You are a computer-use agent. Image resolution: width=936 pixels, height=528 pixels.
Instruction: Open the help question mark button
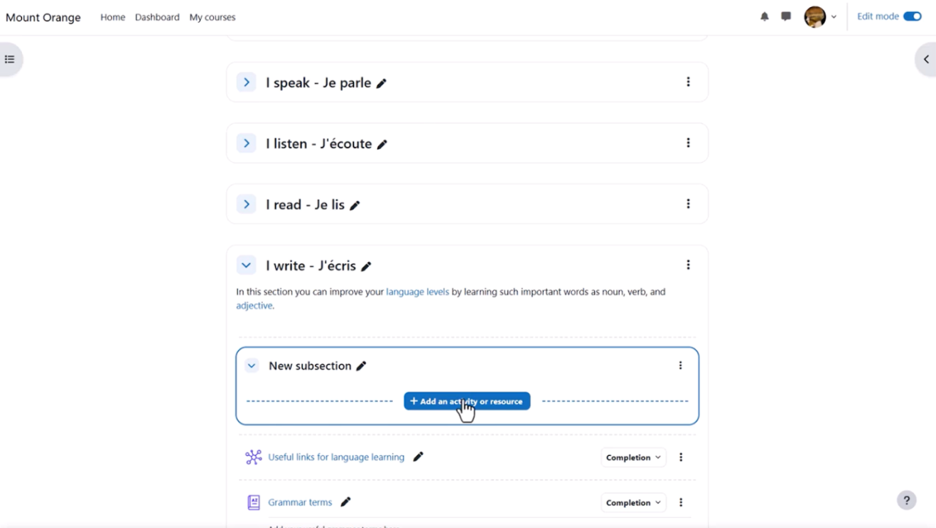pos(906,500)
